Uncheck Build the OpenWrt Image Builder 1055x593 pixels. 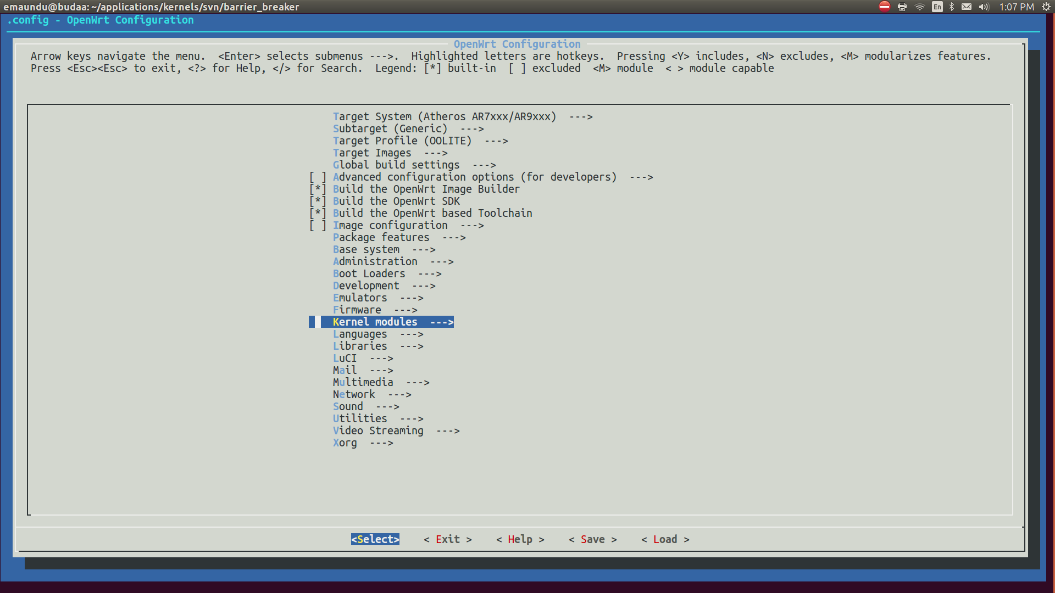coord(318,189)
